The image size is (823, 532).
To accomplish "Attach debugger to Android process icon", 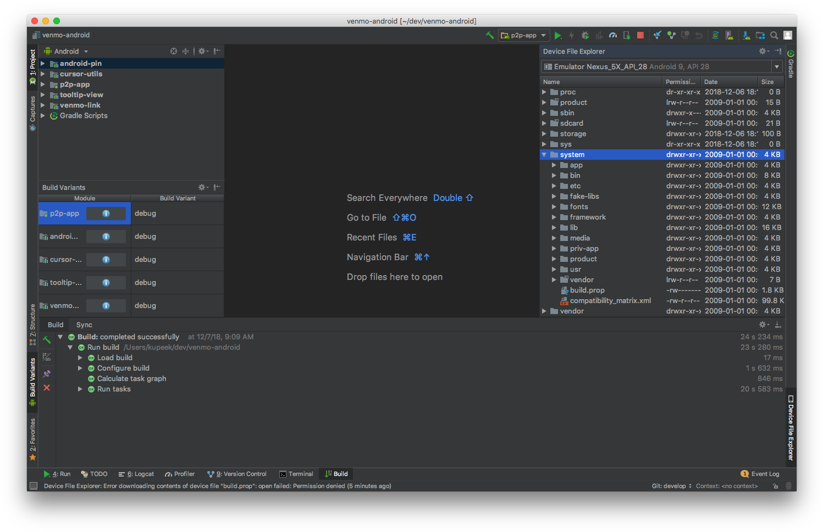I will 627,35.
